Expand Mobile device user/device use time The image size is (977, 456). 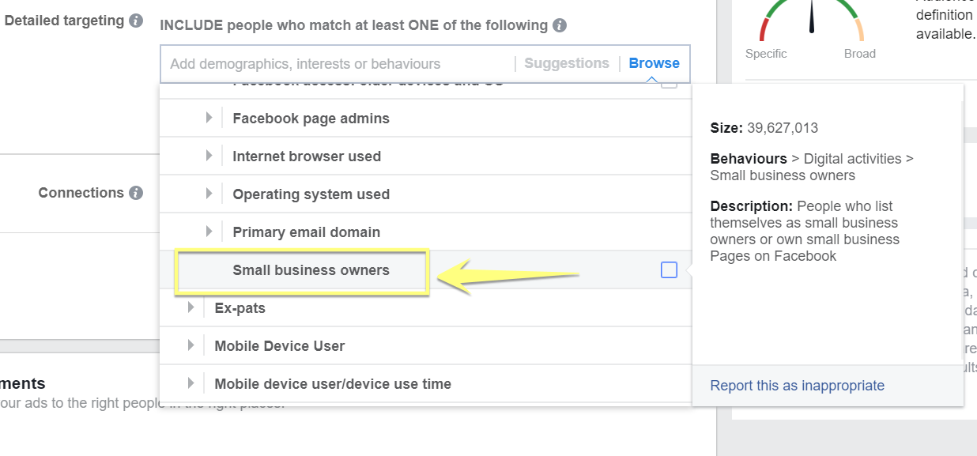(190, 383)
